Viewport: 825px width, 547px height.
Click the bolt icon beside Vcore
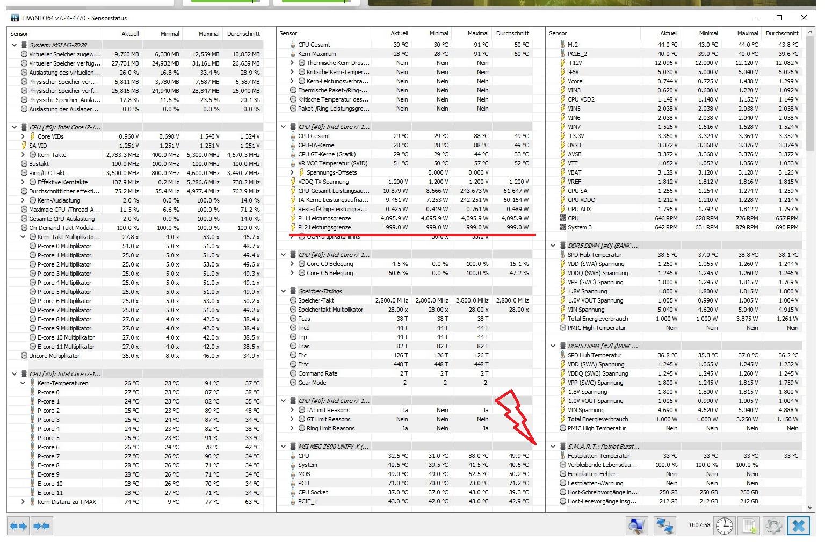pyautogui.click(x=563, y=81)
